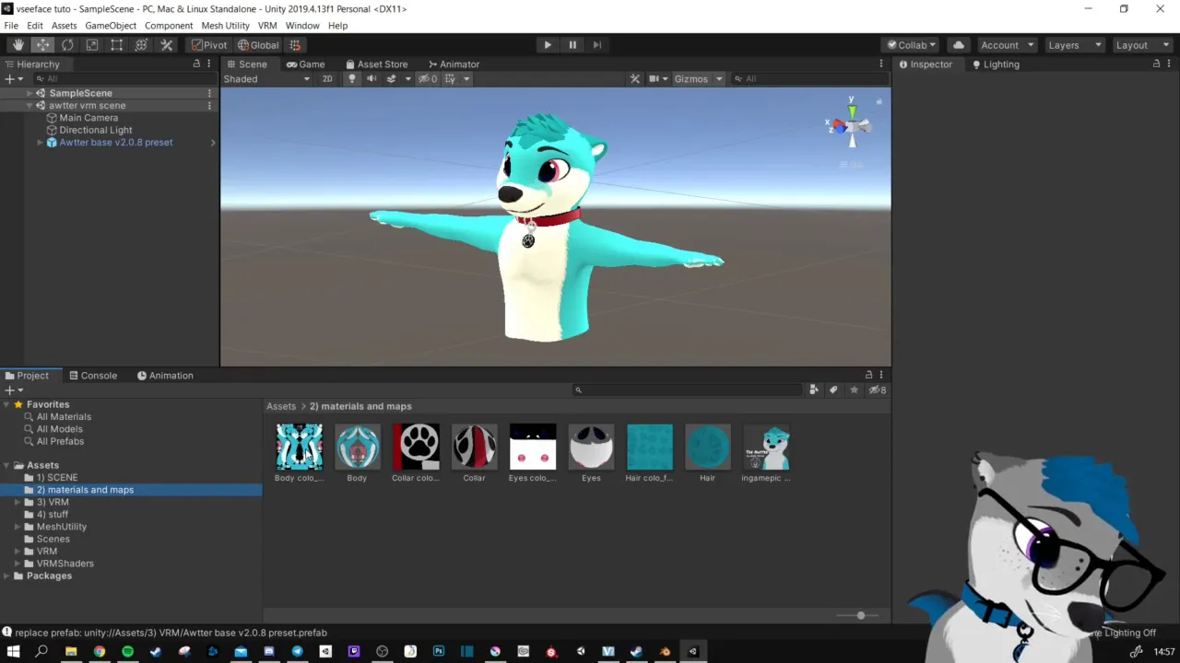
Task: Open prefab arrow for Awtter base preset
Action: 213,143
